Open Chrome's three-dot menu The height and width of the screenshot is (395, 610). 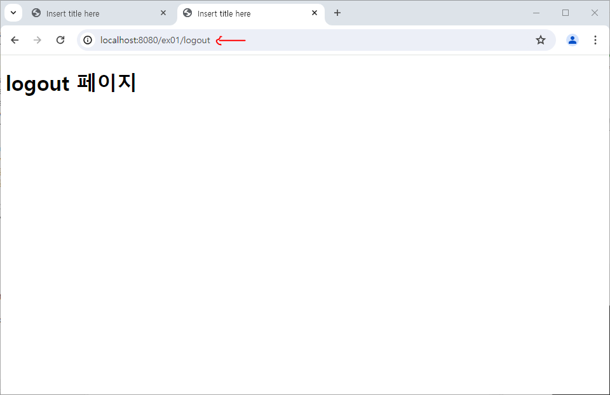tap(595, 40)
